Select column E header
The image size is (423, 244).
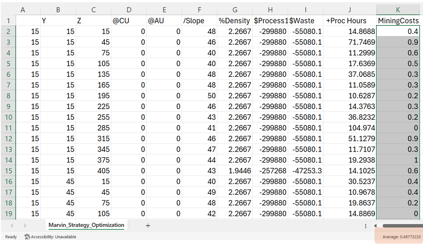pos(164,10)
